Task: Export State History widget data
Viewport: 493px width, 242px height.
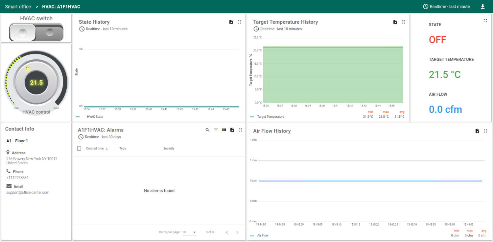Action: click(x=231, y=22)
